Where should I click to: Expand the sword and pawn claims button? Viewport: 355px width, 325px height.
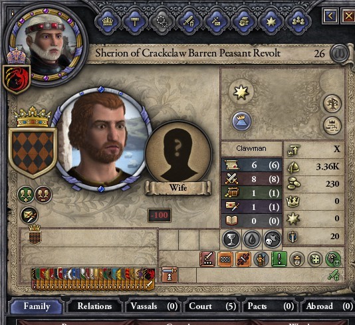170,274
